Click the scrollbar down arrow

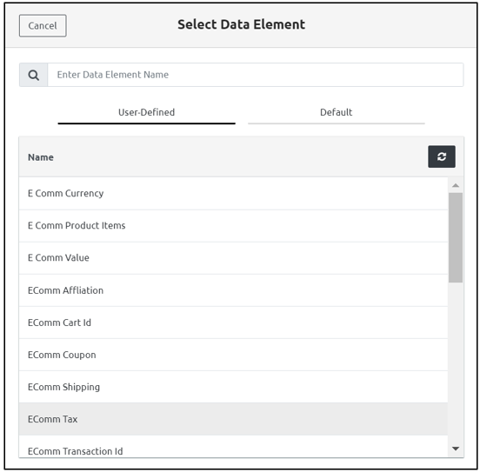pos(456,449)
